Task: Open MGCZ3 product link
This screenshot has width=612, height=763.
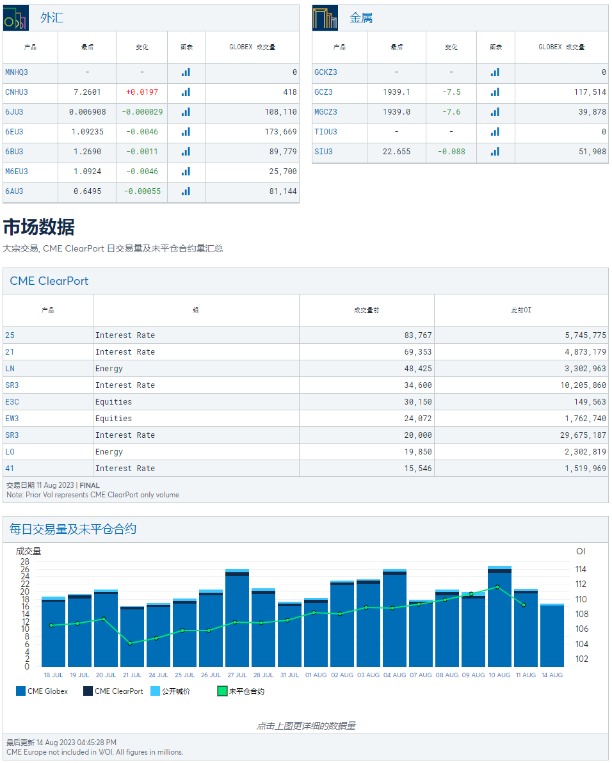Action: 325,112
